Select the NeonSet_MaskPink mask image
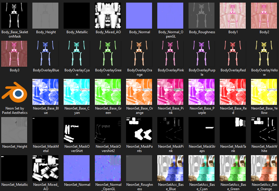Screen dimensions: 279x191 pos(170,130)
